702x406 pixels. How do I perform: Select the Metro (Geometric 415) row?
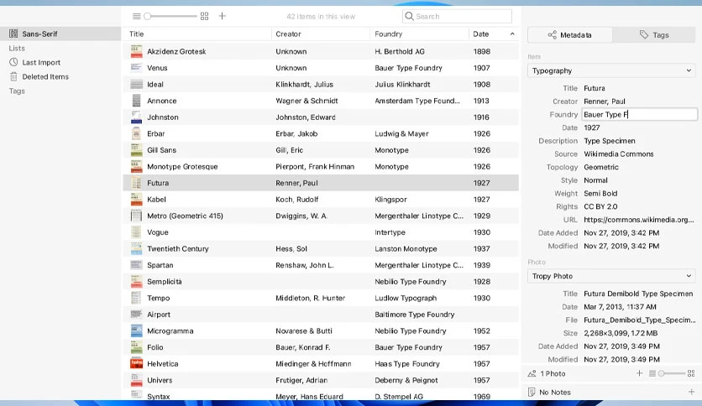point(321,216)
